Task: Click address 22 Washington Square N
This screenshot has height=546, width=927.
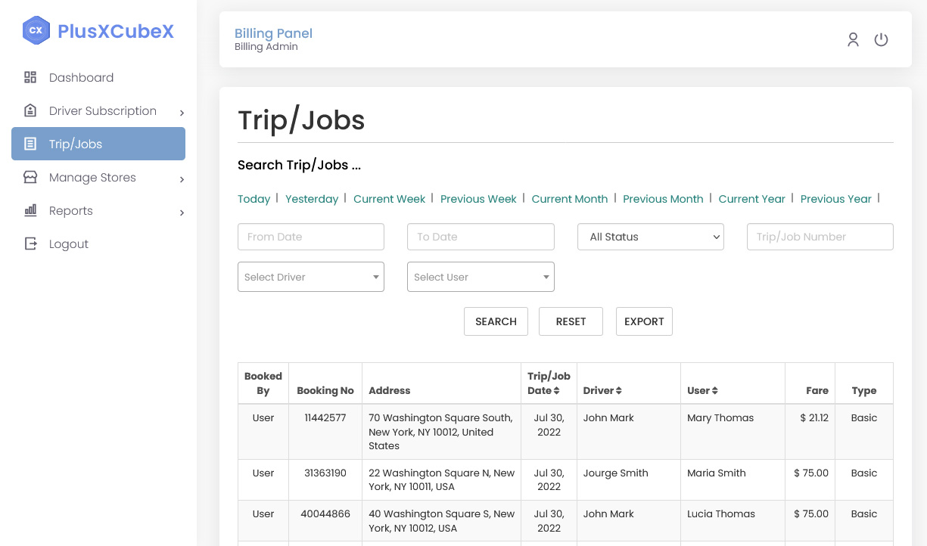Action: (442, 479)
